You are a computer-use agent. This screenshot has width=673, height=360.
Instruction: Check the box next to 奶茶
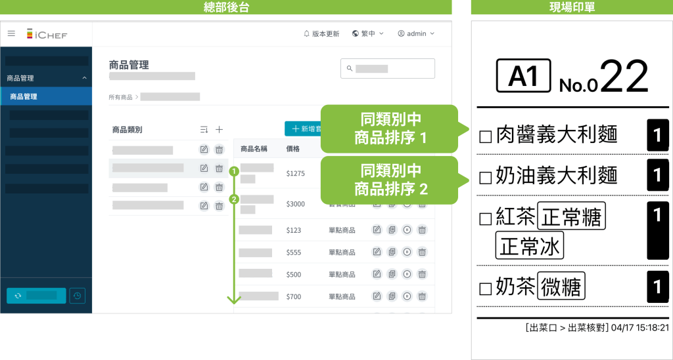[x=485, y=289]
